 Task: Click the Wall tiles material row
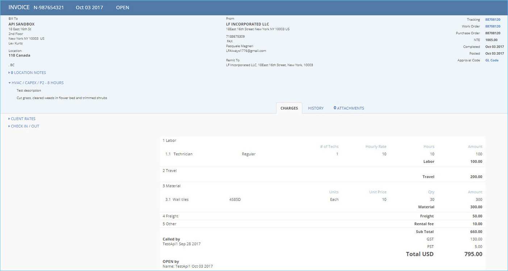point(322,199)
